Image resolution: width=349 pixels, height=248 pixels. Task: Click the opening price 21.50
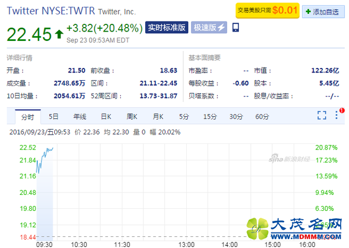pos(76,70)
